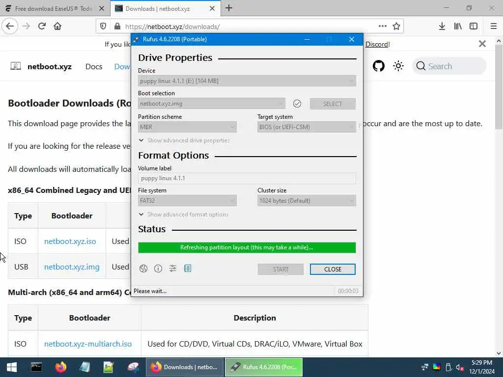Viewport: 503px width, 377px height.
Task: Open Device dropdown in Rufus
Action: click(247, 81)
